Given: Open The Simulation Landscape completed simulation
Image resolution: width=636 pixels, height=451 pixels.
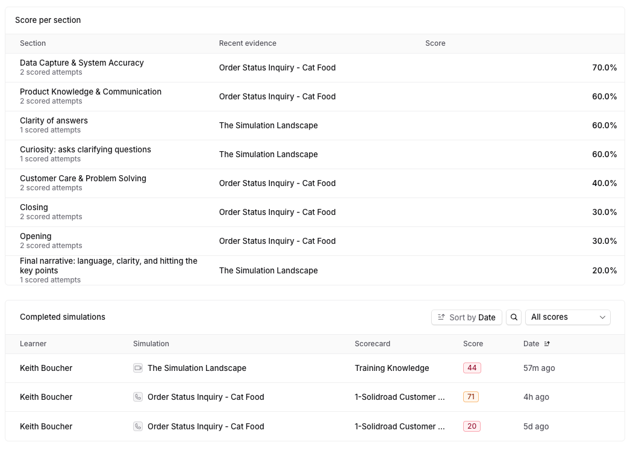Looking at the screenshot, I should pos(197,368).
